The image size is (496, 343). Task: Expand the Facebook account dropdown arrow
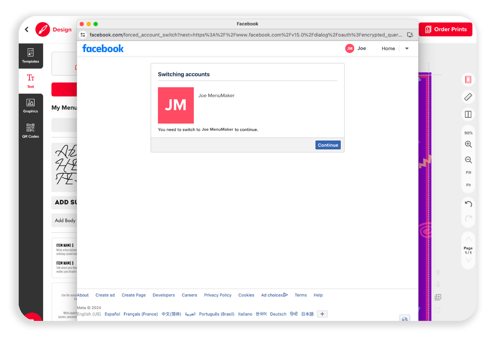pos(407,48)
